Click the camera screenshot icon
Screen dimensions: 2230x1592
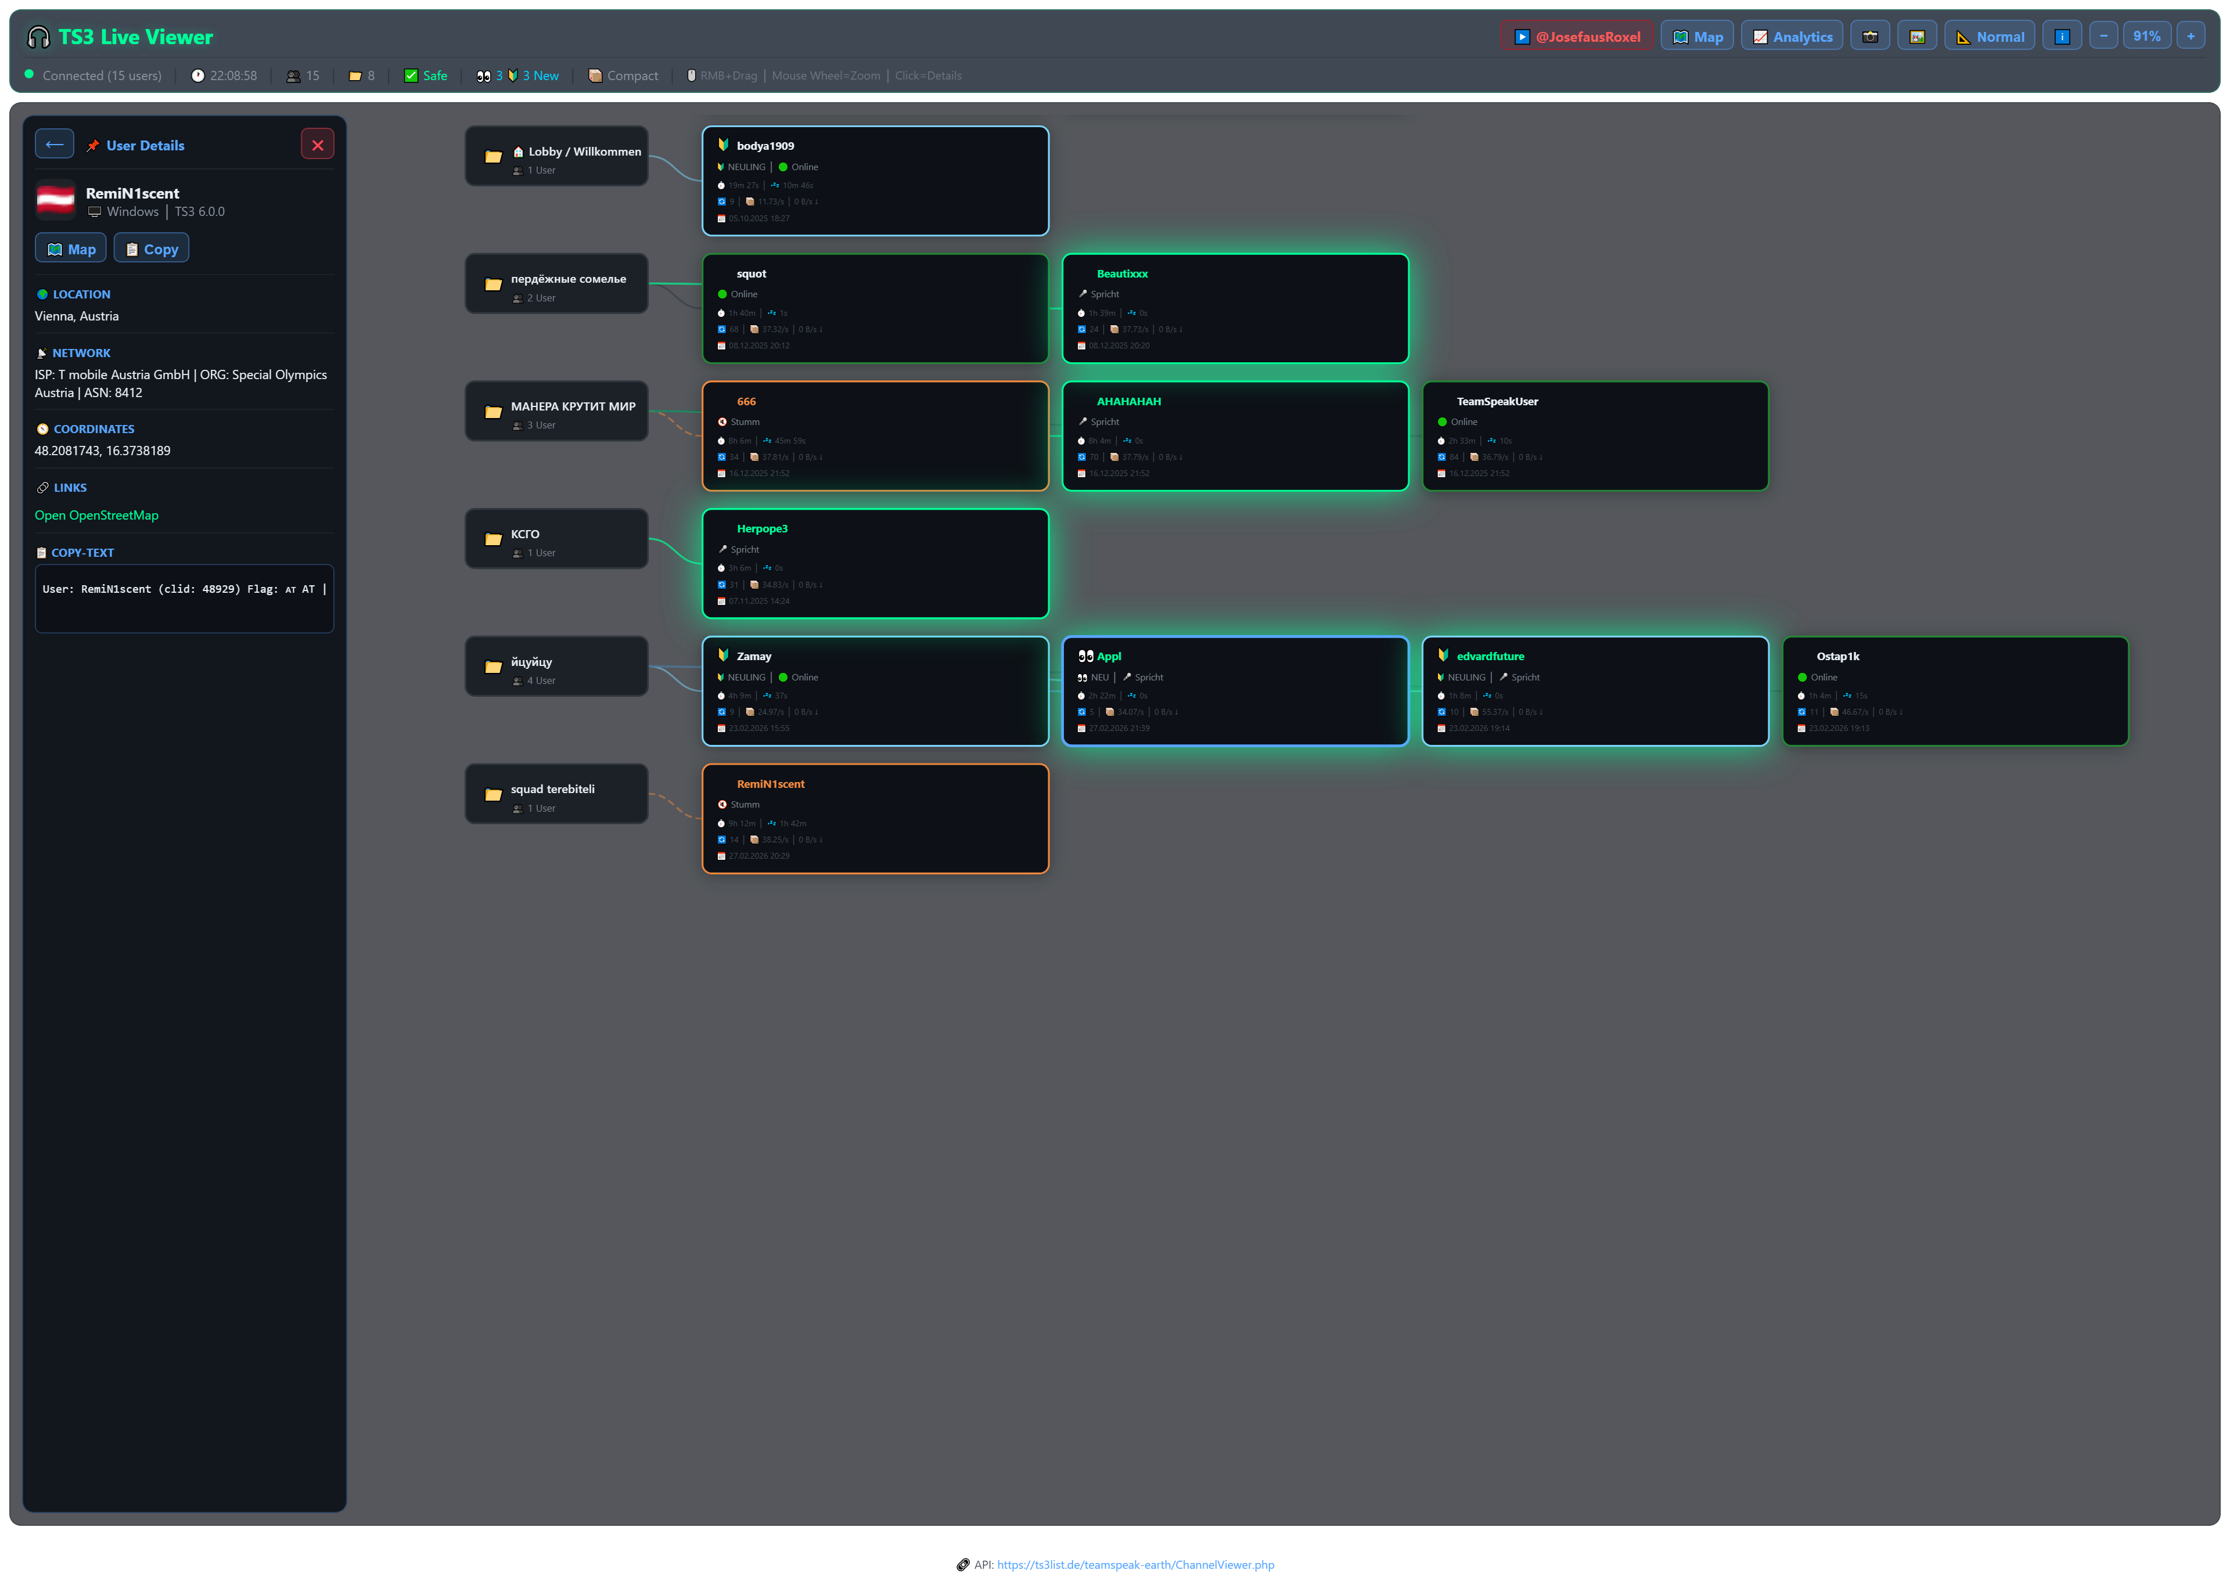click(x=1869, y=36)
